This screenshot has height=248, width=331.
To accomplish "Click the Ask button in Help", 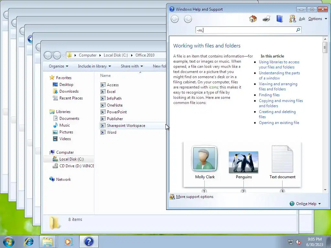I will tap(302, 19).
